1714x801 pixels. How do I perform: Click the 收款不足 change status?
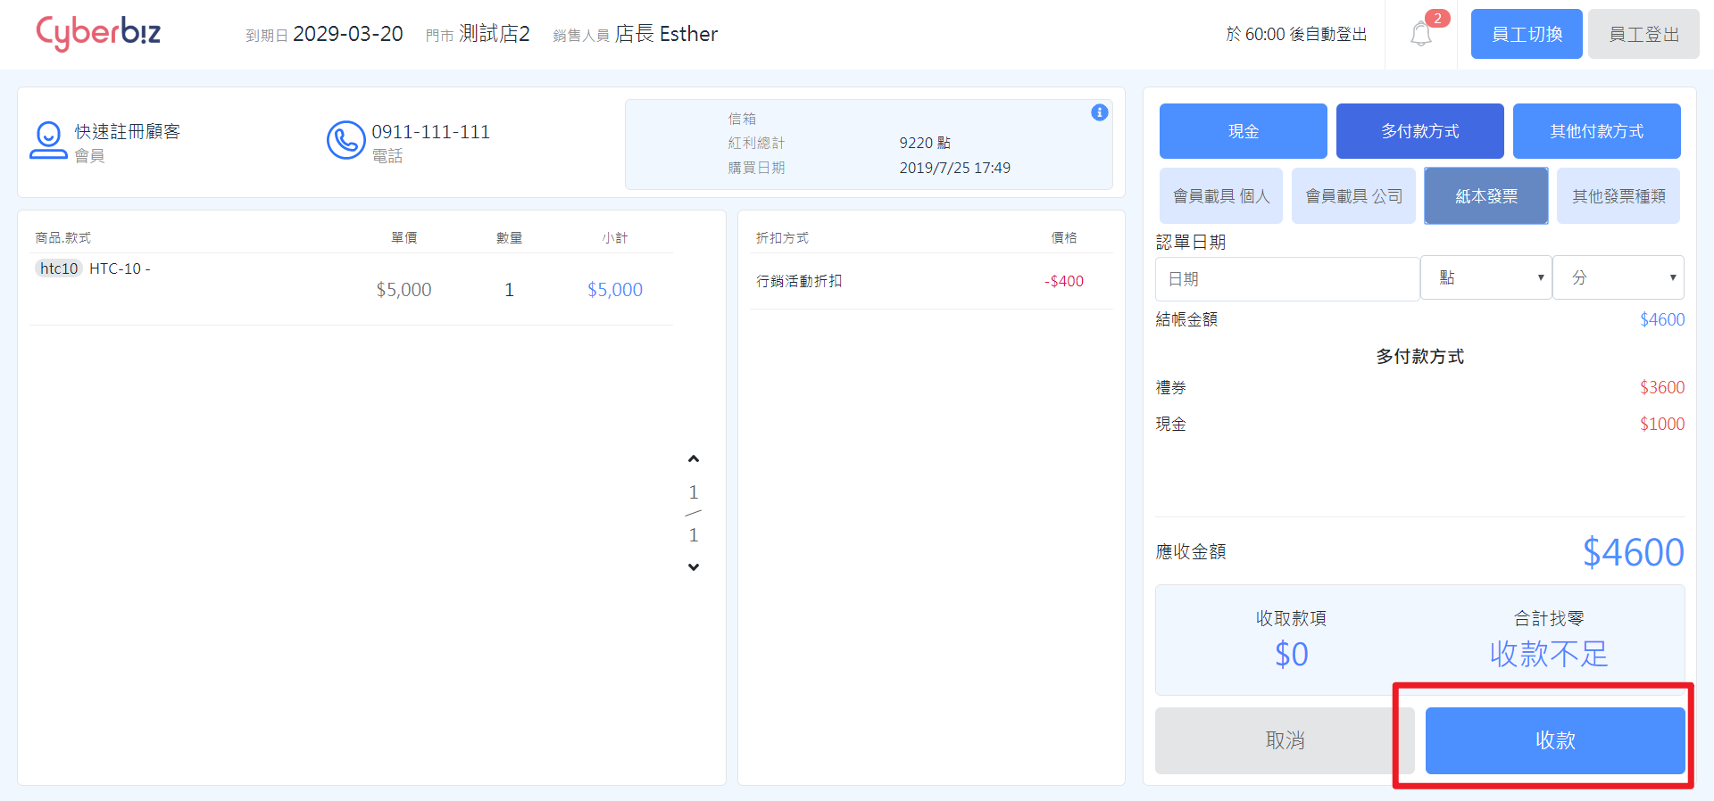[x=1549, y=655]
